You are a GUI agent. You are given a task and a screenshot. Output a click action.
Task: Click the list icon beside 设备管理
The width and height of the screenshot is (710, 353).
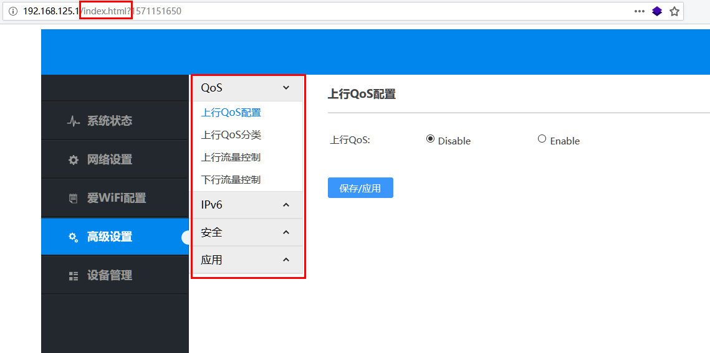click(73, 276)
